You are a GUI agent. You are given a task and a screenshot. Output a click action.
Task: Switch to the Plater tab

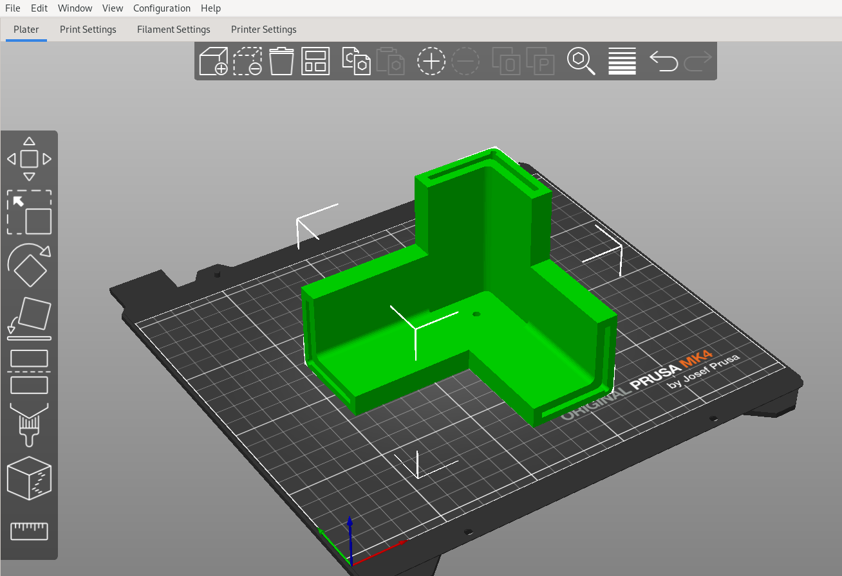pyautogui.click(x=26, y=30)
